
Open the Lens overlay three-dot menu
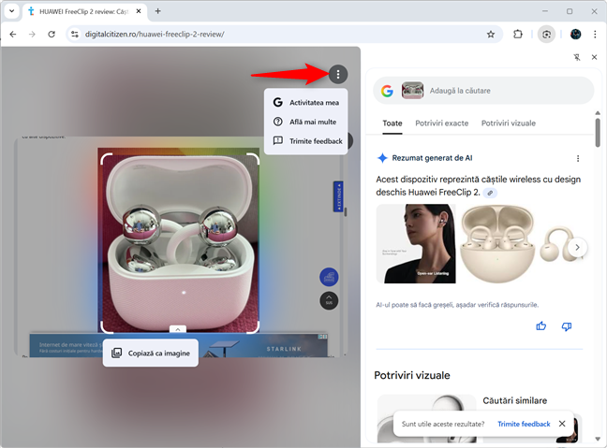coord(338,74)
